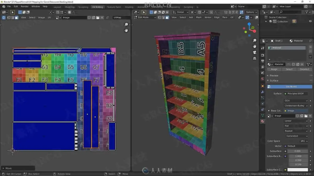Image resolution: width=314 pixels, height=176 pixels.
Task: Expand the Collection tree item in Outliner
Action: pos(266,21)
